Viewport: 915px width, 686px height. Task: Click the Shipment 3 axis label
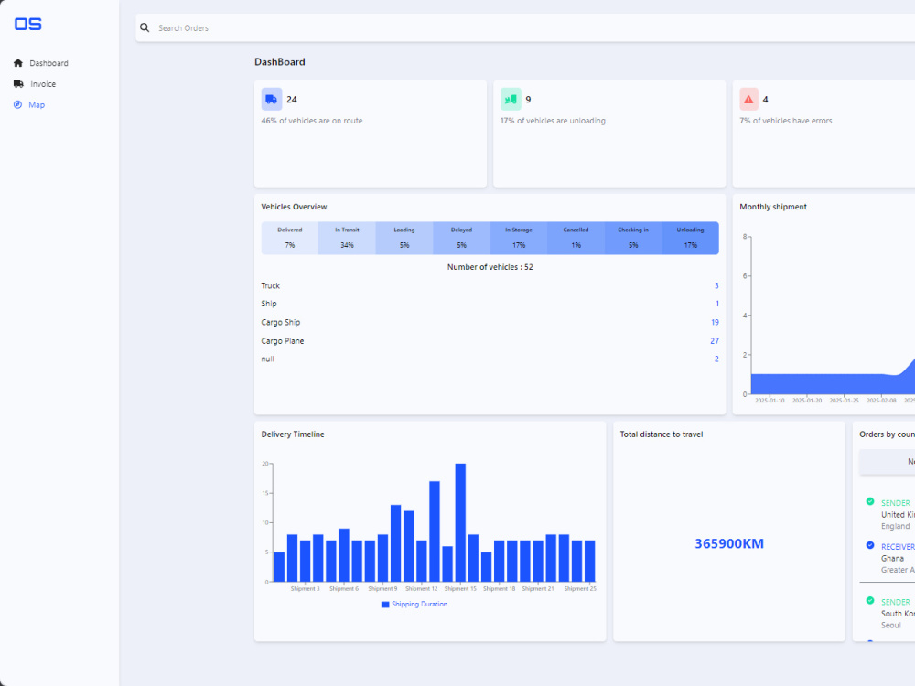point(306,588)
